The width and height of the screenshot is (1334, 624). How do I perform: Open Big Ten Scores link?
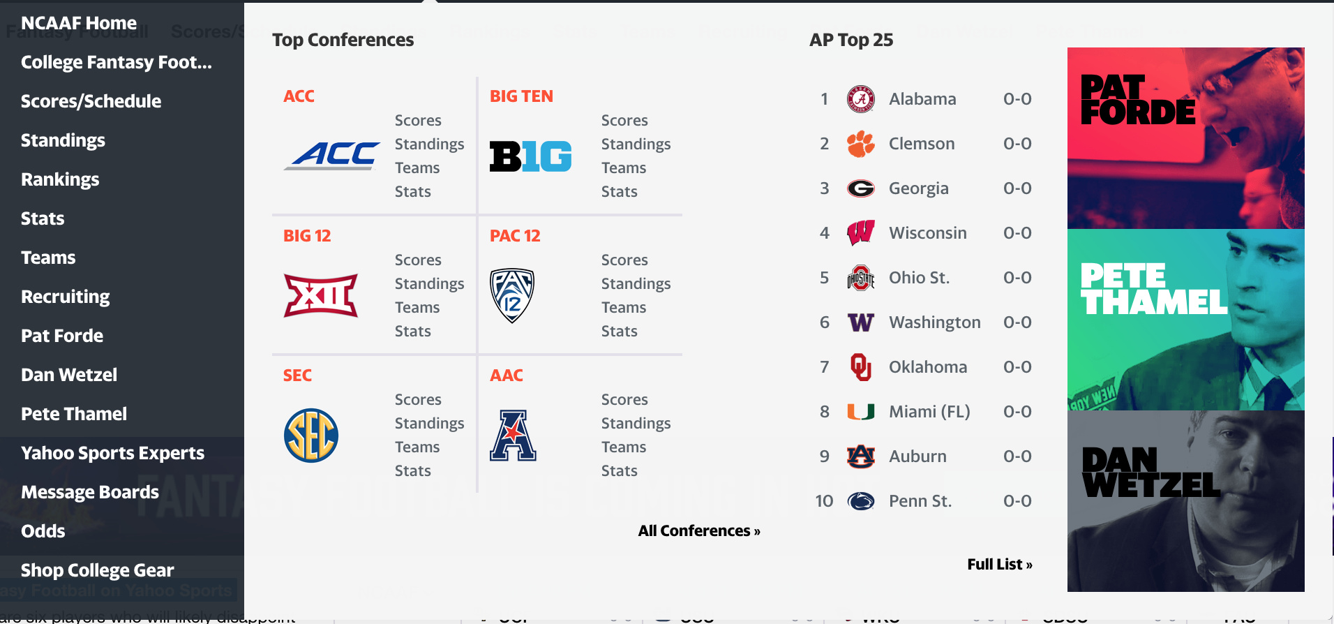point(624,120)
